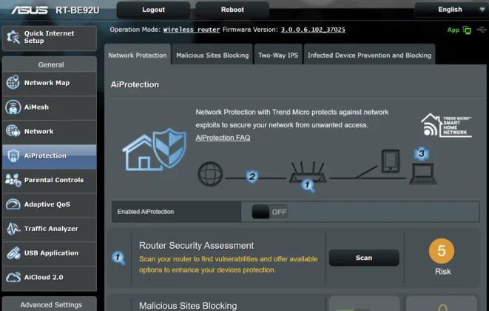Click the AiProtection page title
Screen dimensions: 489x311
135,84
